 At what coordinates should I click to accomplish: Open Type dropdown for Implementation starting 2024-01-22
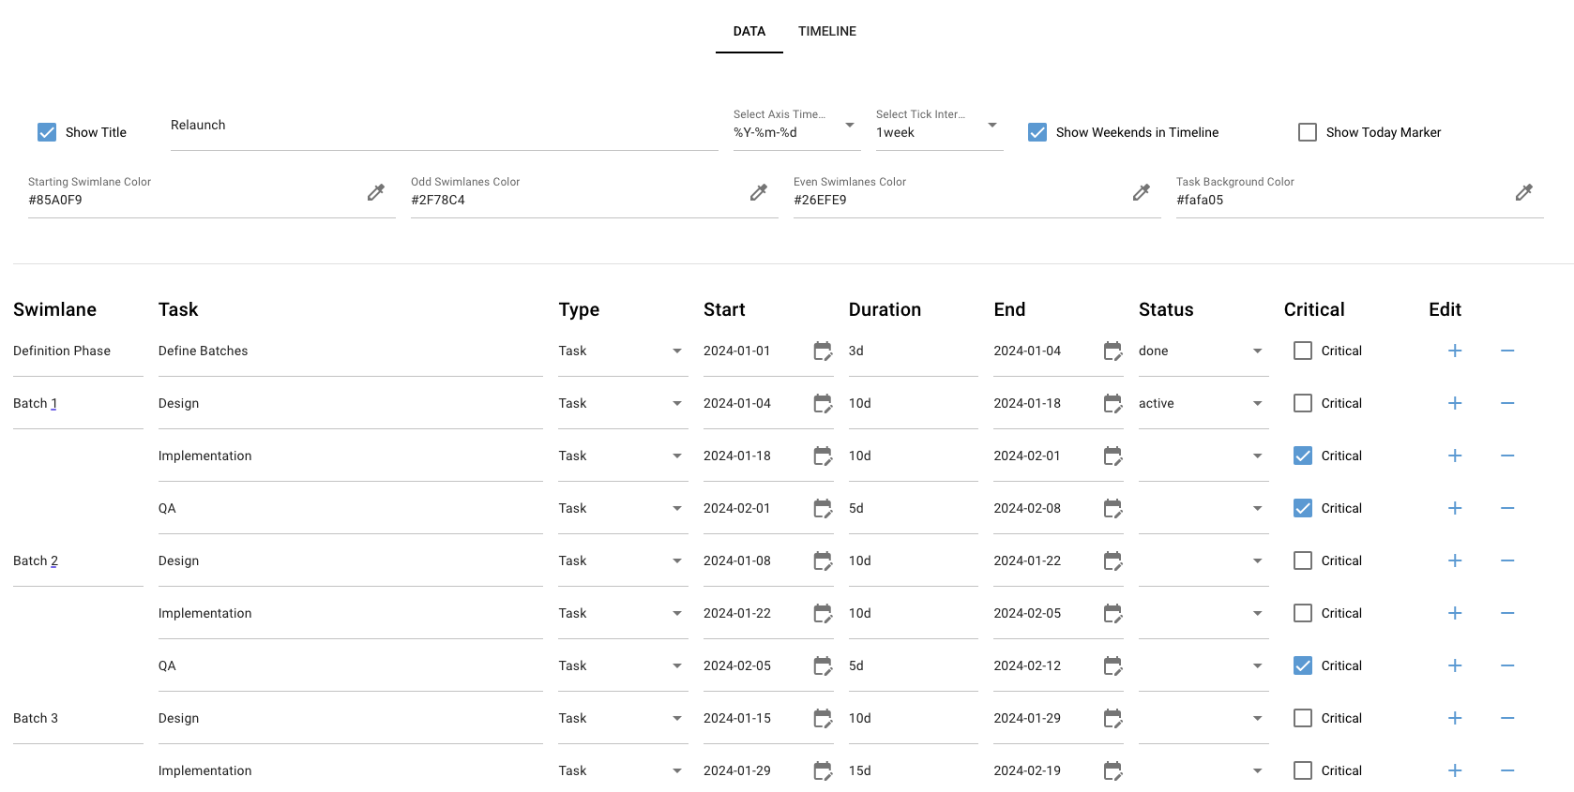tap(623, 614)
